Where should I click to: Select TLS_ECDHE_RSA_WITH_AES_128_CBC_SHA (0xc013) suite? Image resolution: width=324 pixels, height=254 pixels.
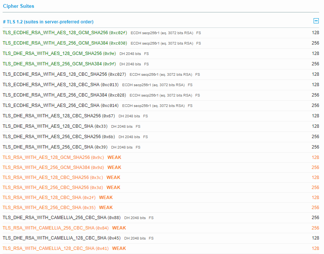pos(61,85)
